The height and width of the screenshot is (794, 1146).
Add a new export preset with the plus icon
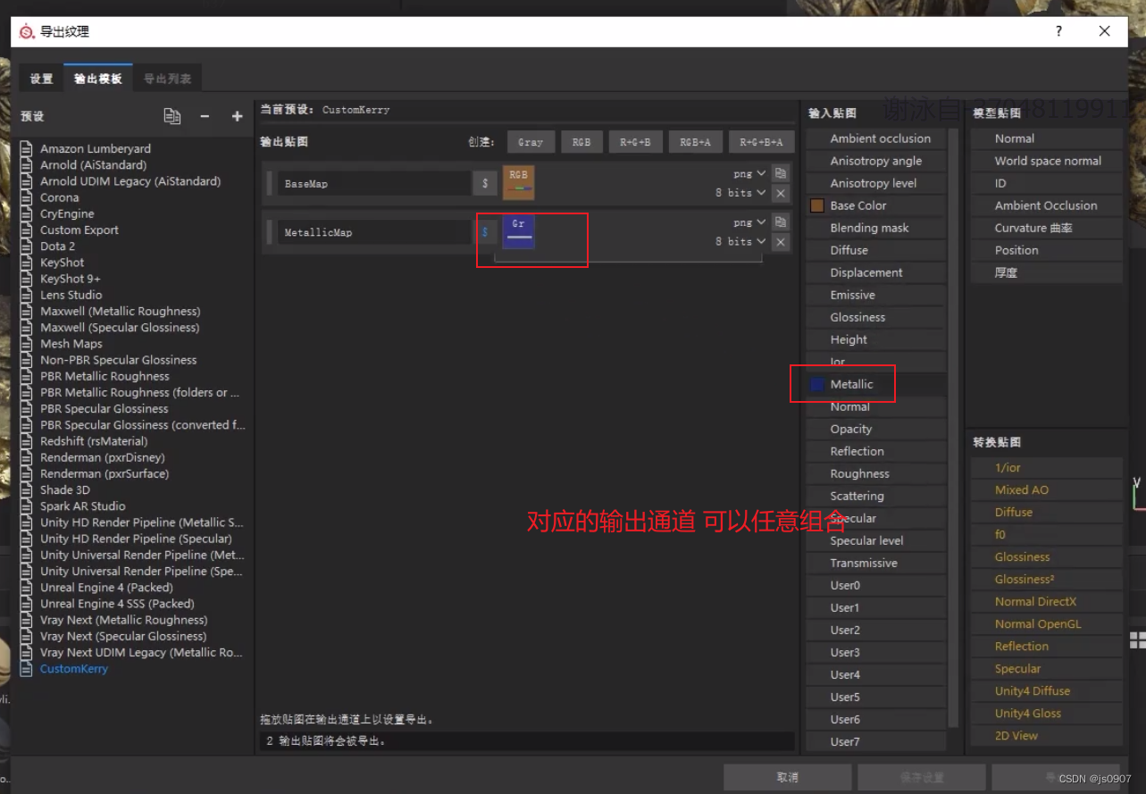click(235, 115)
